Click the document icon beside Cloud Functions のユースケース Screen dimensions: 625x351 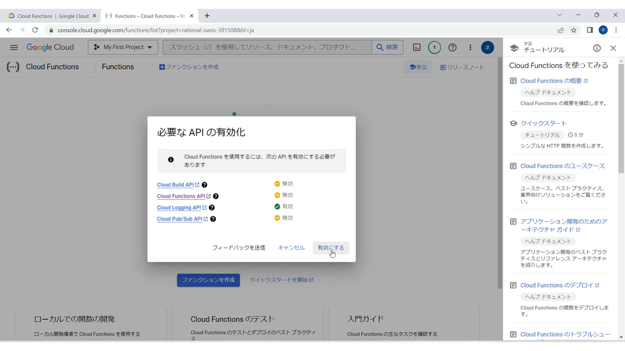[x=513, y=166]
